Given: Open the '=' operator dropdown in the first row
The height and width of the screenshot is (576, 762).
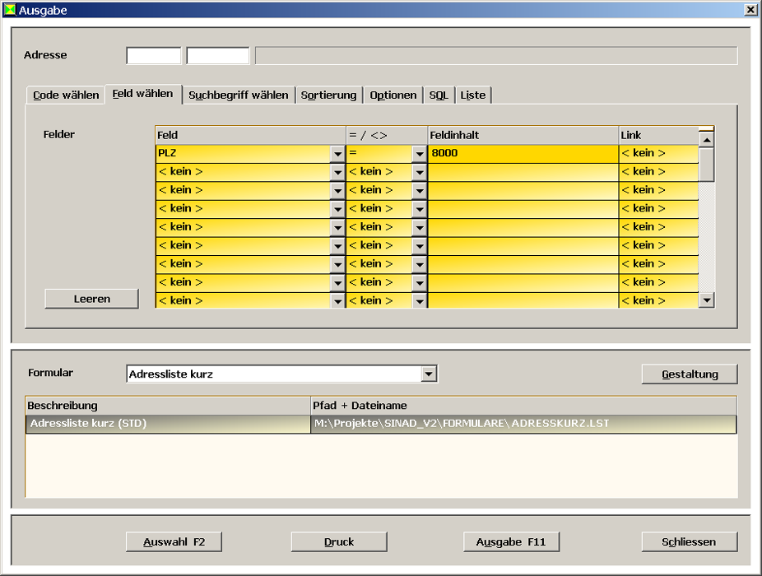Looking at the screenshot, I should coord(419,154).
